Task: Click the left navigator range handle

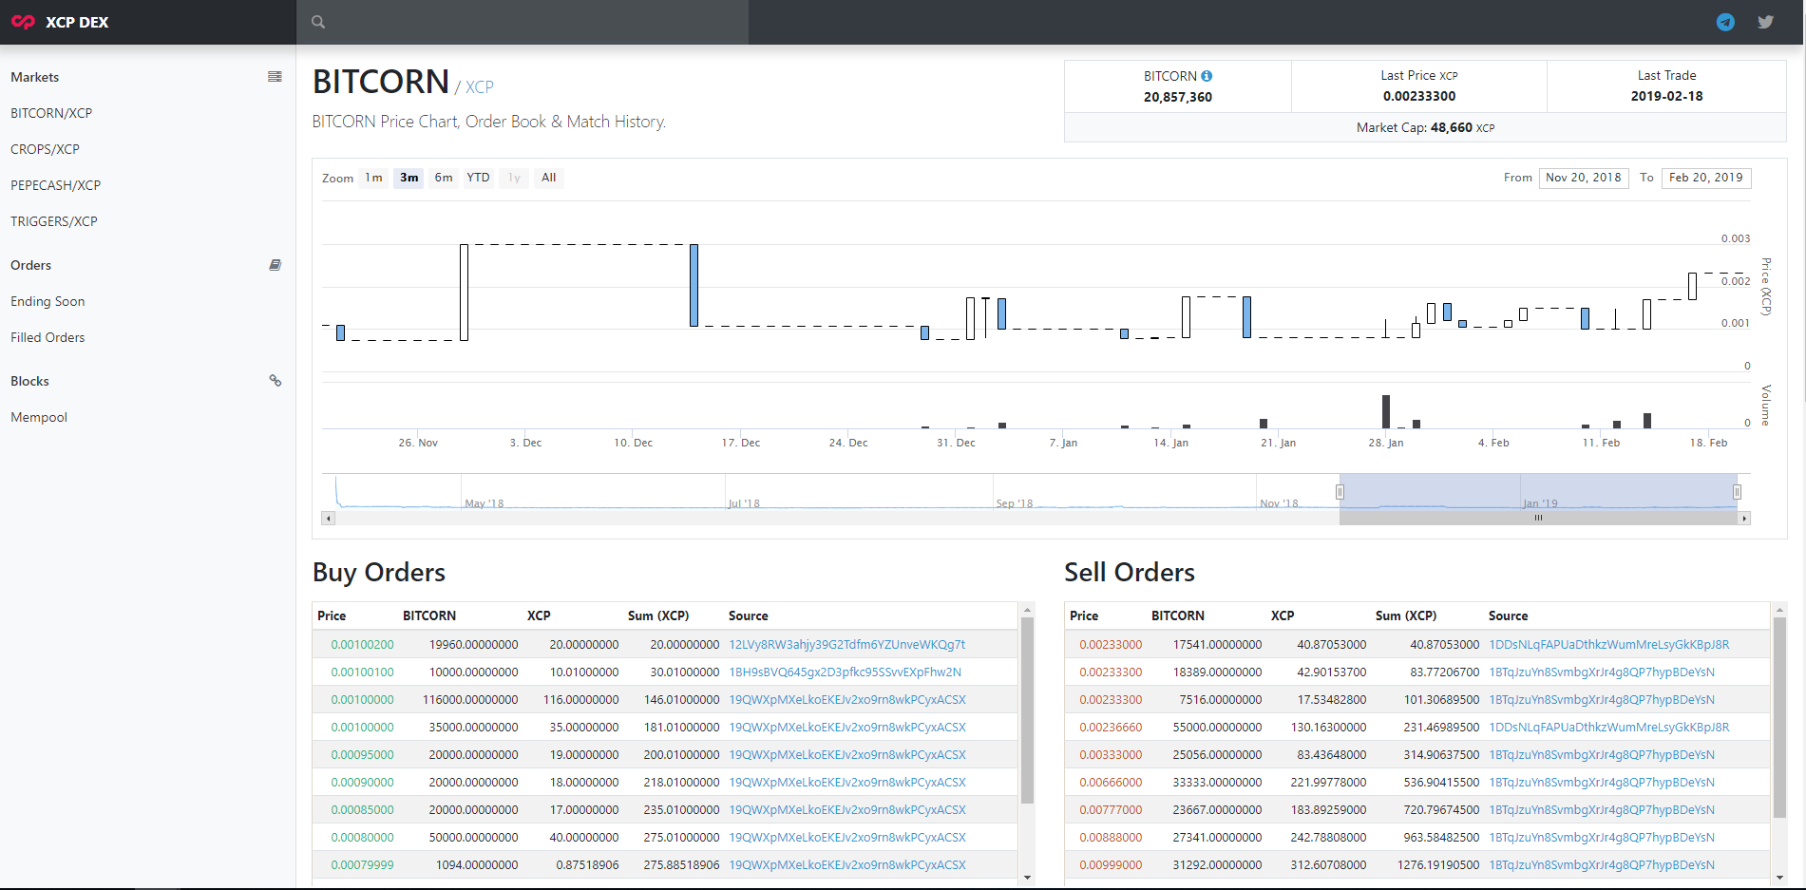Action: [1340, 492]
